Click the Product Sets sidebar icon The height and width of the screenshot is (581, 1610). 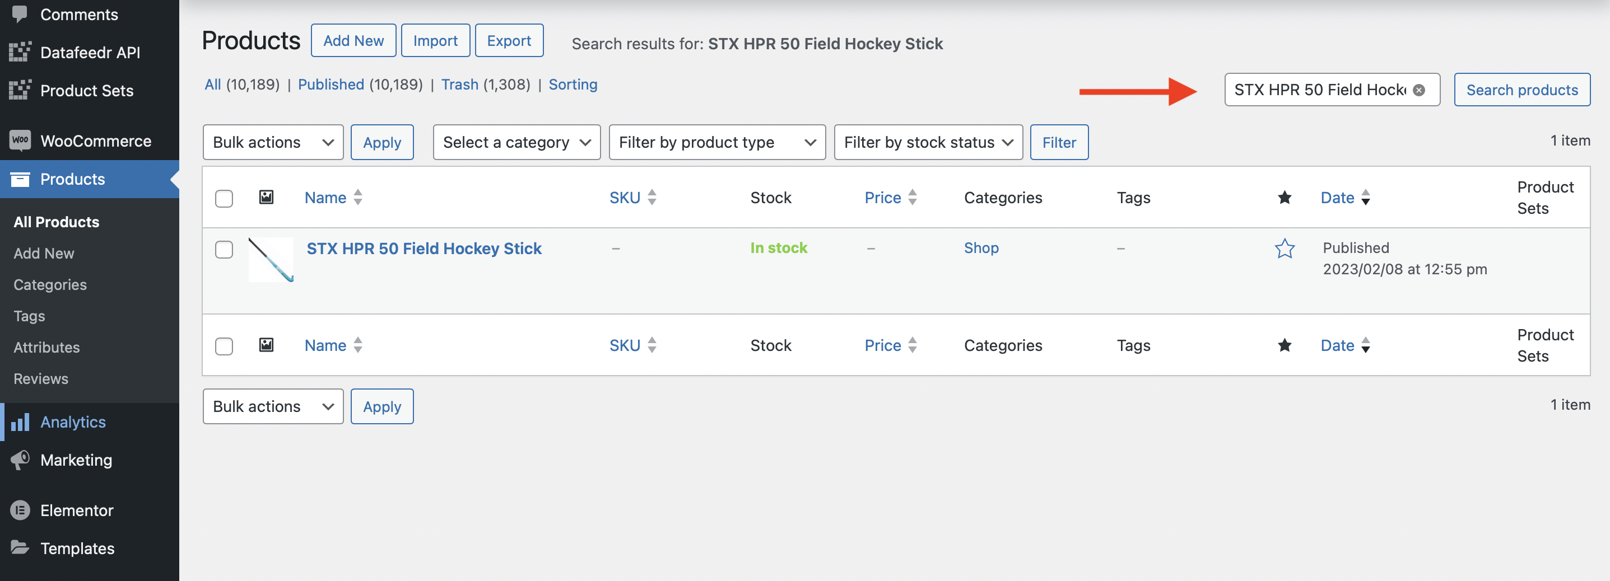(x=20, y=90)
